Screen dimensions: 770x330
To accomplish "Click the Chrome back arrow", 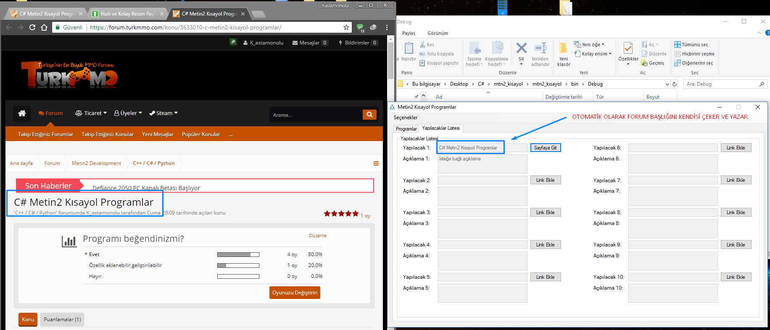I will click(9, 27).
